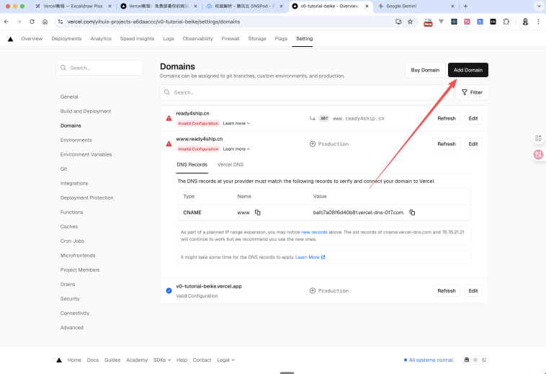
Task: Copy the CNAME name value www
Action: pyautogui.click(x=257, y=213)
